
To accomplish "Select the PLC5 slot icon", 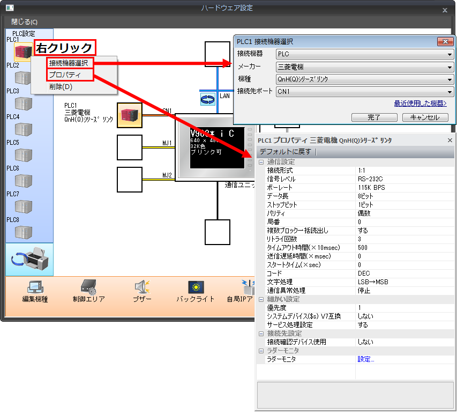I will pos(23,155).
